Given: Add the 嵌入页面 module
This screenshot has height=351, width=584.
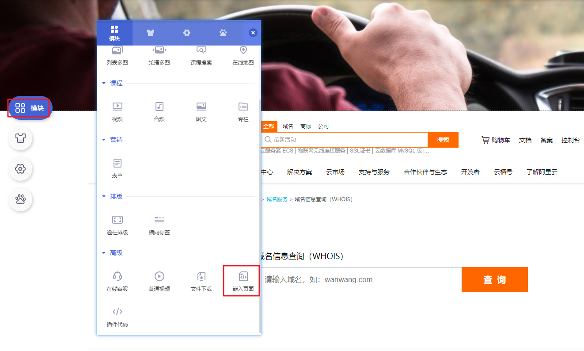Looking at the screenshot, I should tap(243, 282).
